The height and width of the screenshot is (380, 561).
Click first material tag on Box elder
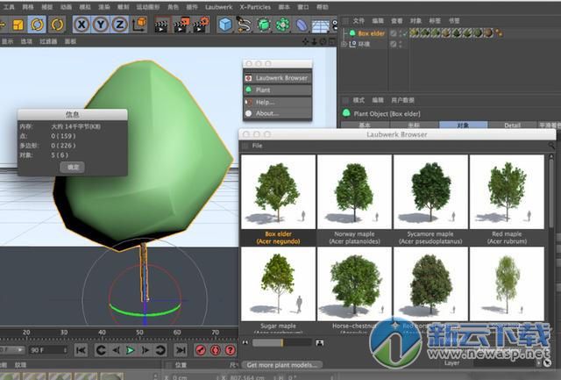coord(415,33)
